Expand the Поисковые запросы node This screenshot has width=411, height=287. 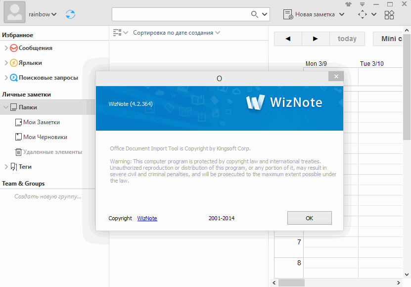click(x=6, y=77)
